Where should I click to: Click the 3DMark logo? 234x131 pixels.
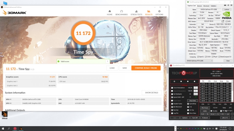coord(14,13)
